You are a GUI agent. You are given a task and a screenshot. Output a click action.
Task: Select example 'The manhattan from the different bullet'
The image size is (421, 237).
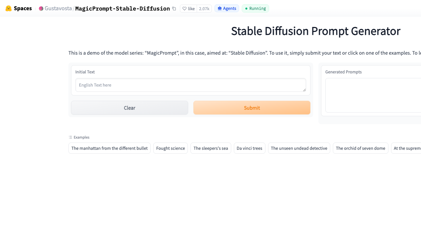pos(110,148)
